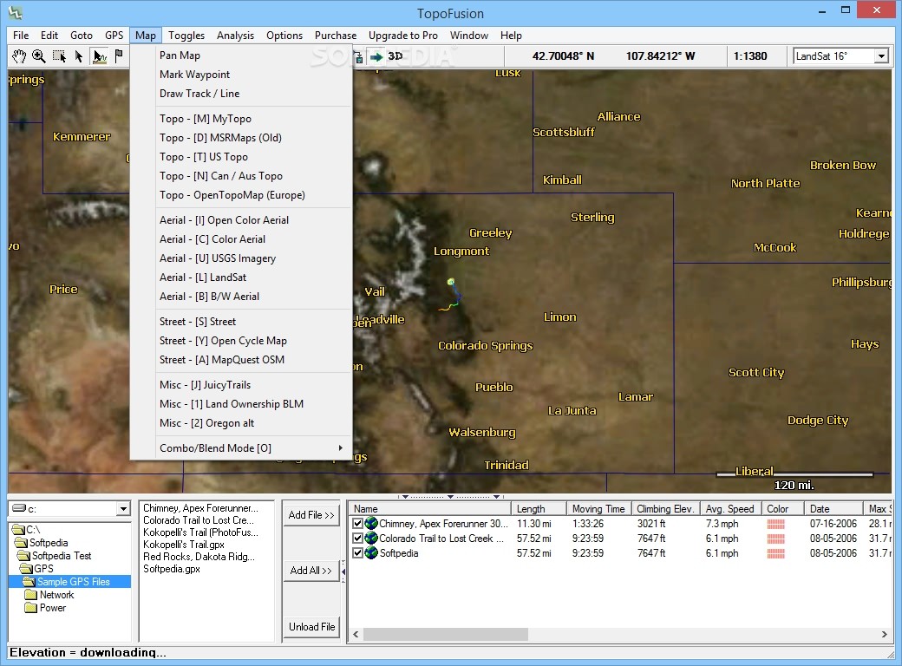The width and height of the screenshot is (902, 666).
Task: Click the Add All >> button
Action: click(311, 571)
